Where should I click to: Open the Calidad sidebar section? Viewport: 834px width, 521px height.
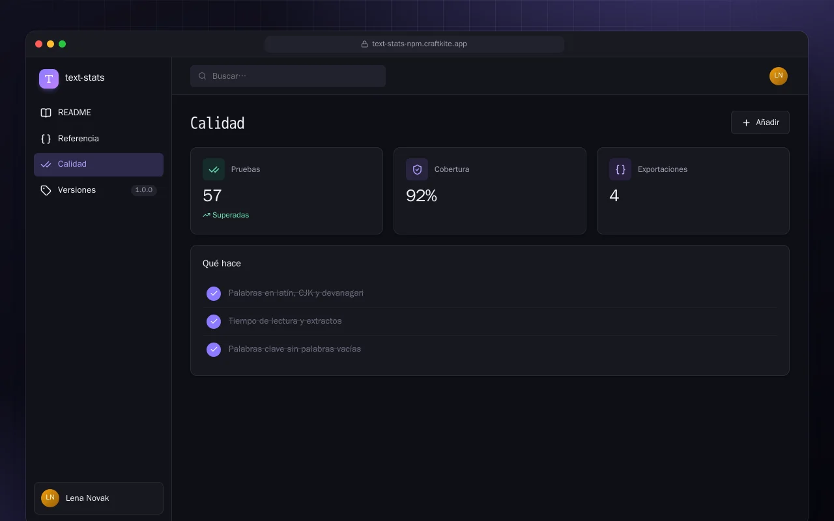point(98,165)
